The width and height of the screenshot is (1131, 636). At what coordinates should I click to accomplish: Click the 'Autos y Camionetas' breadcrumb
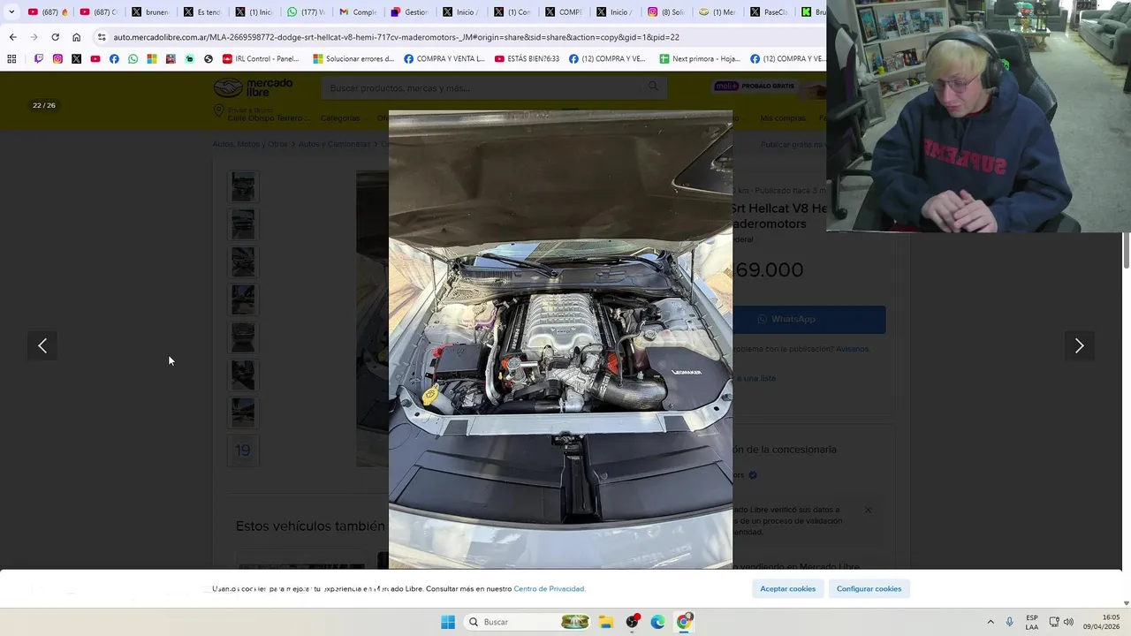pos(335,144)
